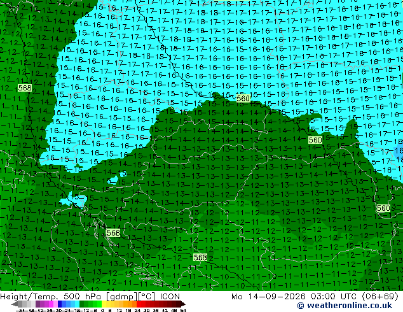Click the 568 label above the Adriatic coastline

(x=113, y=232)
